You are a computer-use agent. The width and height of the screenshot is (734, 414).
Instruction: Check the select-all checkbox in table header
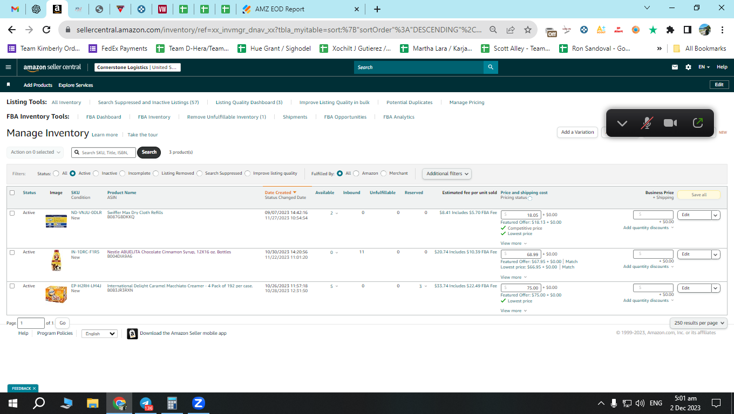(x=12, y=192)
